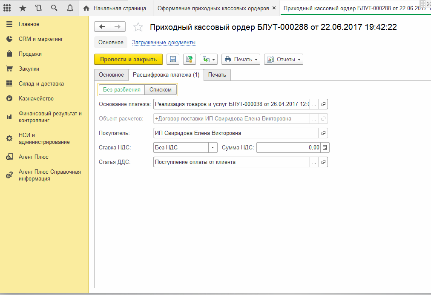Open the History icon in top toolbar
Image resolution: width=431 pixels, height=295 pixels.
pyautogui.click(x=39, y=8)
